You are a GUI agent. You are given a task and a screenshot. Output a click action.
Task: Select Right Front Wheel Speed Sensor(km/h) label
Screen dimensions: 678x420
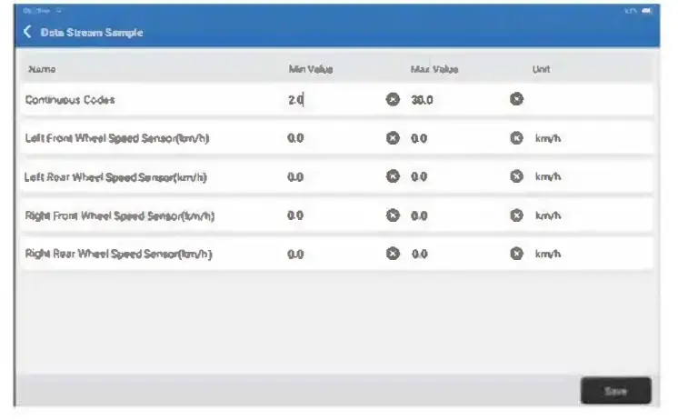point(120,215)
